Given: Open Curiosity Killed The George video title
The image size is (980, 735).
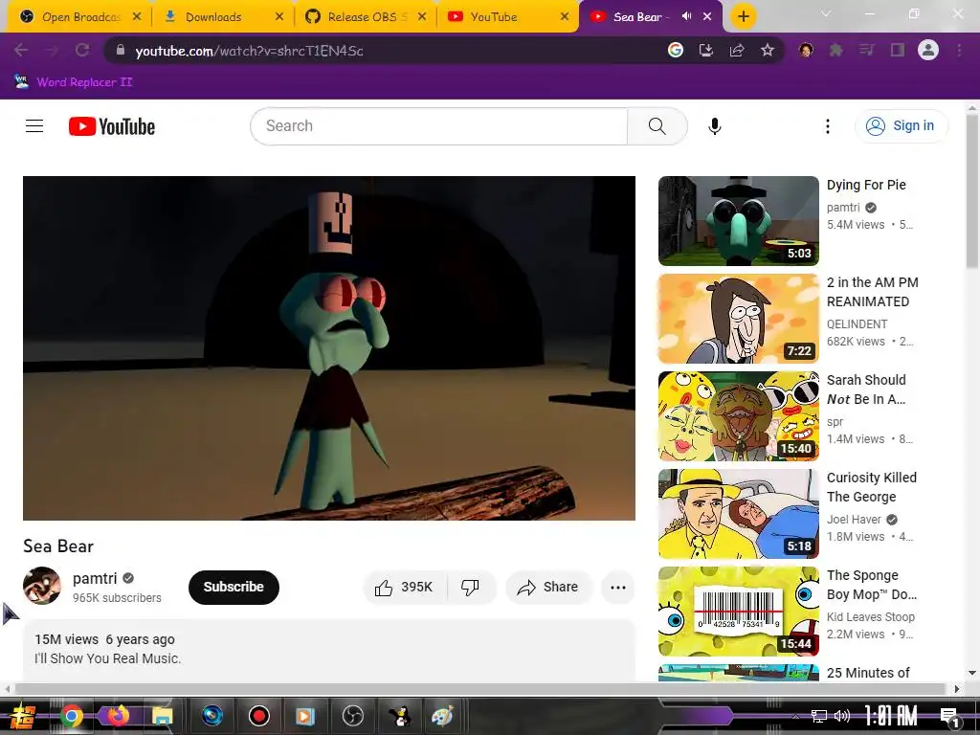Looking at the screenshot, I should [872, 487].
